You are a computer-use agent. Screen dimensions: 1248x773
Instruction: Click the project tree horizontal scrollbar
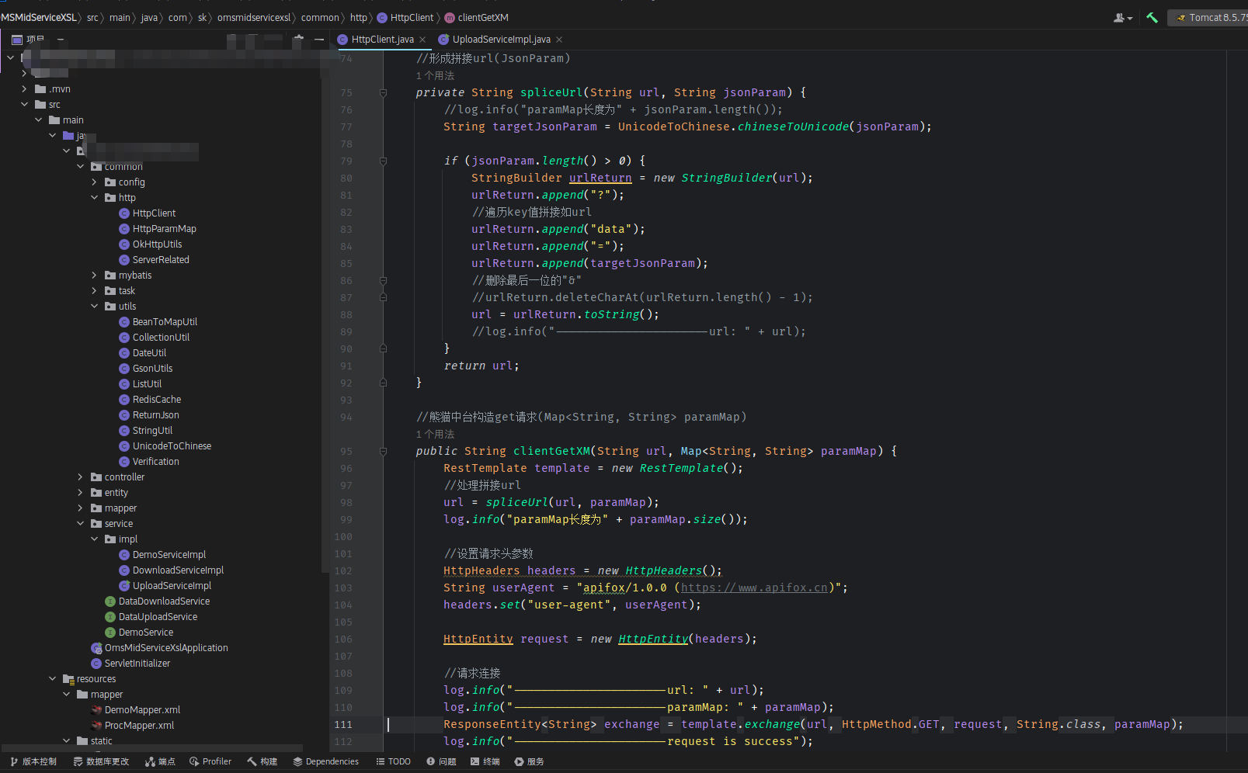tap(152, 748)
